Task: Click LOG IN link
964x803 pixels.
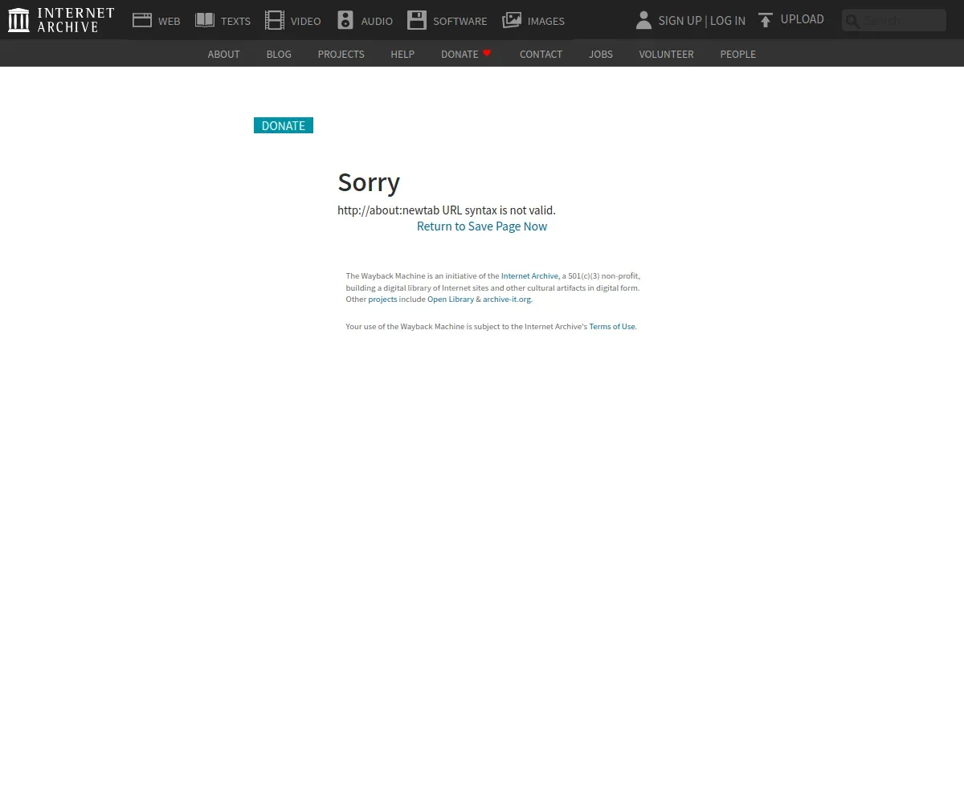Action: [x=728, y=21]
